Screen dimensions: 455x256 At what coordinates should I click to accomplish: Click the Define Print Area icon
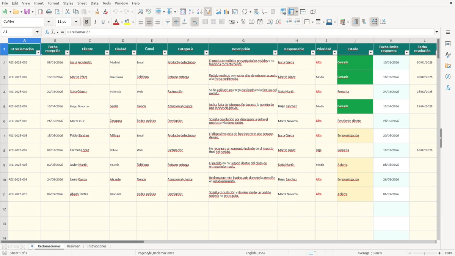point(283,12)
